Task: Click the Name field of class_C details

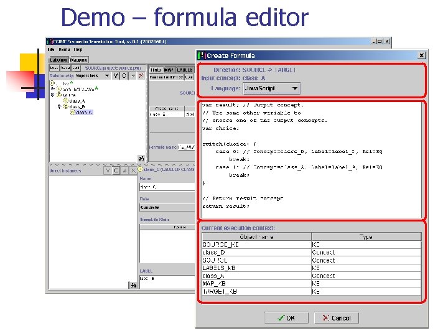Action: (x=167, y=187)
